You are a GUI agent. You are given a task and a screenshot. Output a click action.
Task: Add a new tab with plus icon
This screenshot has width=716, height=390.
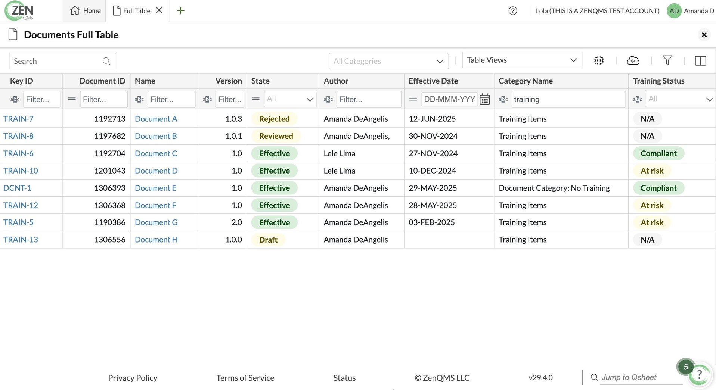point(180,11)
